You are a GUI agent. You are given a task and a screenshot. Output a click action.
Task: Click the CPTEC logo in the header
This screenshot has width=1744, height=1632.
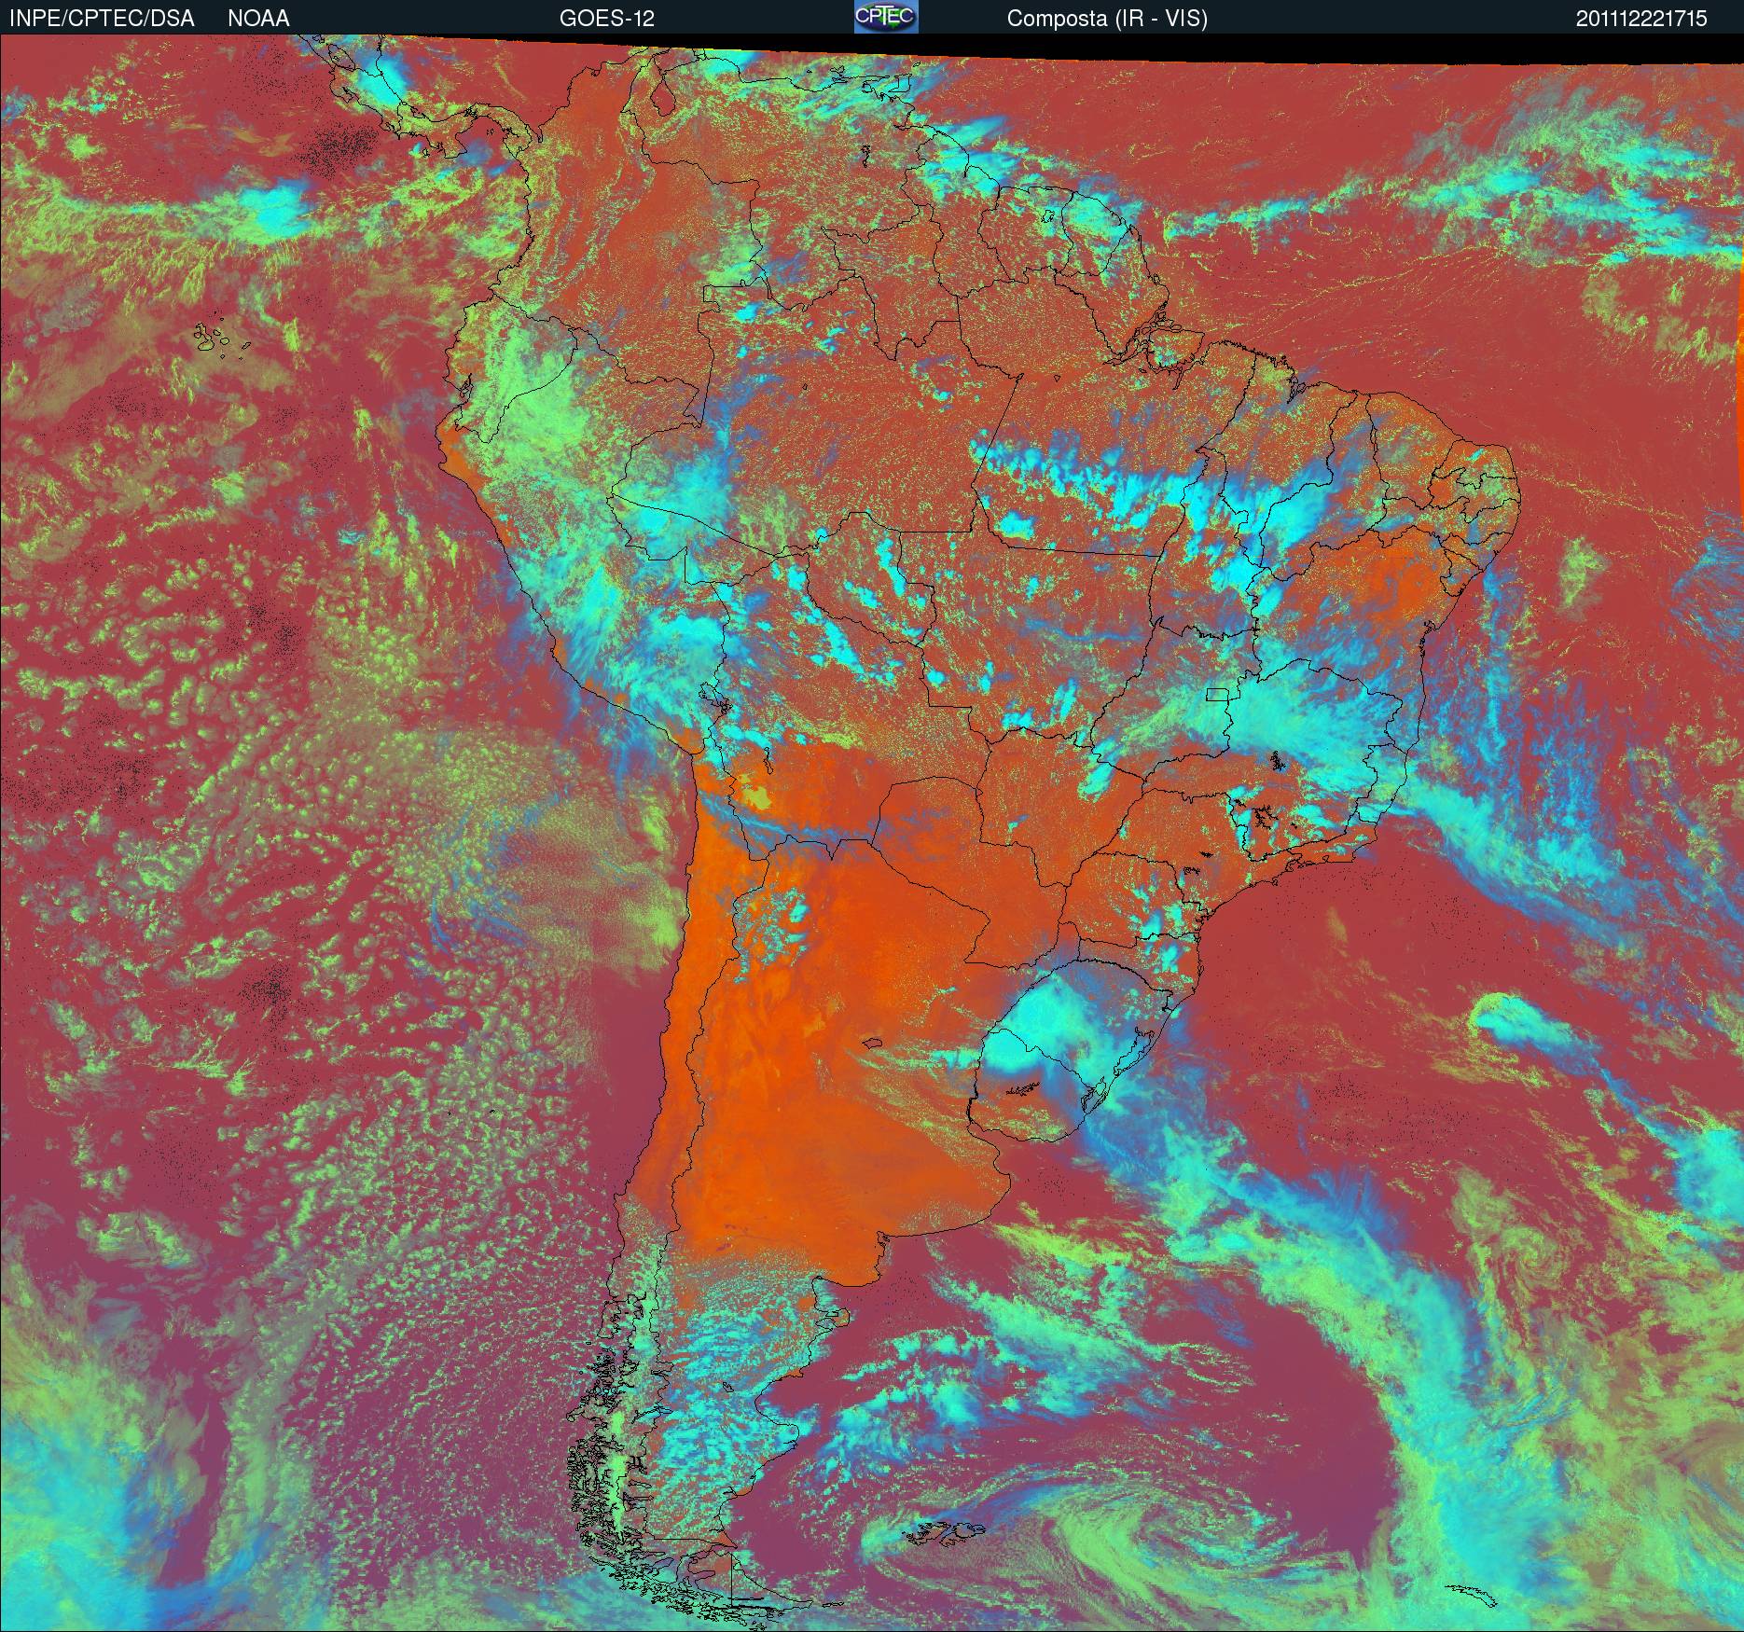tap(886, 17)
